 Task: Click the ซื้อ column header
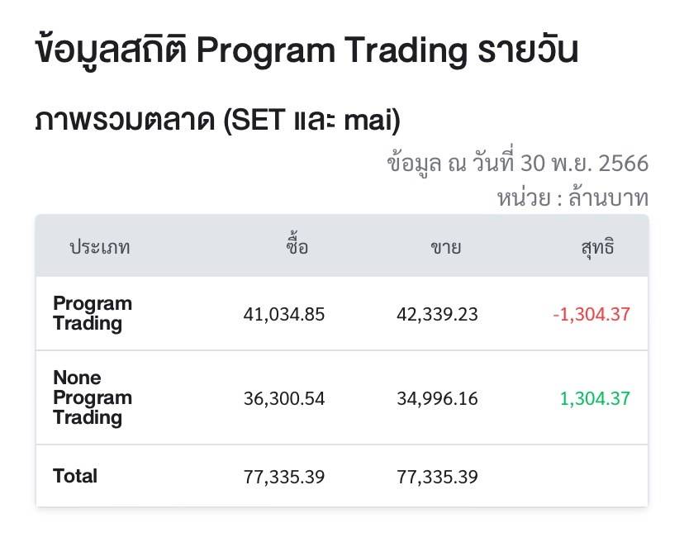click(297, 247)
